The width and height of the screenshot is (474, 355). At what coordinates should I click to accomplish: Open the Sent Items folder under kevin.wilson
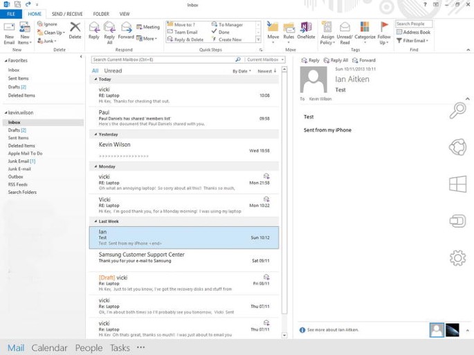(x=18, y=138)
